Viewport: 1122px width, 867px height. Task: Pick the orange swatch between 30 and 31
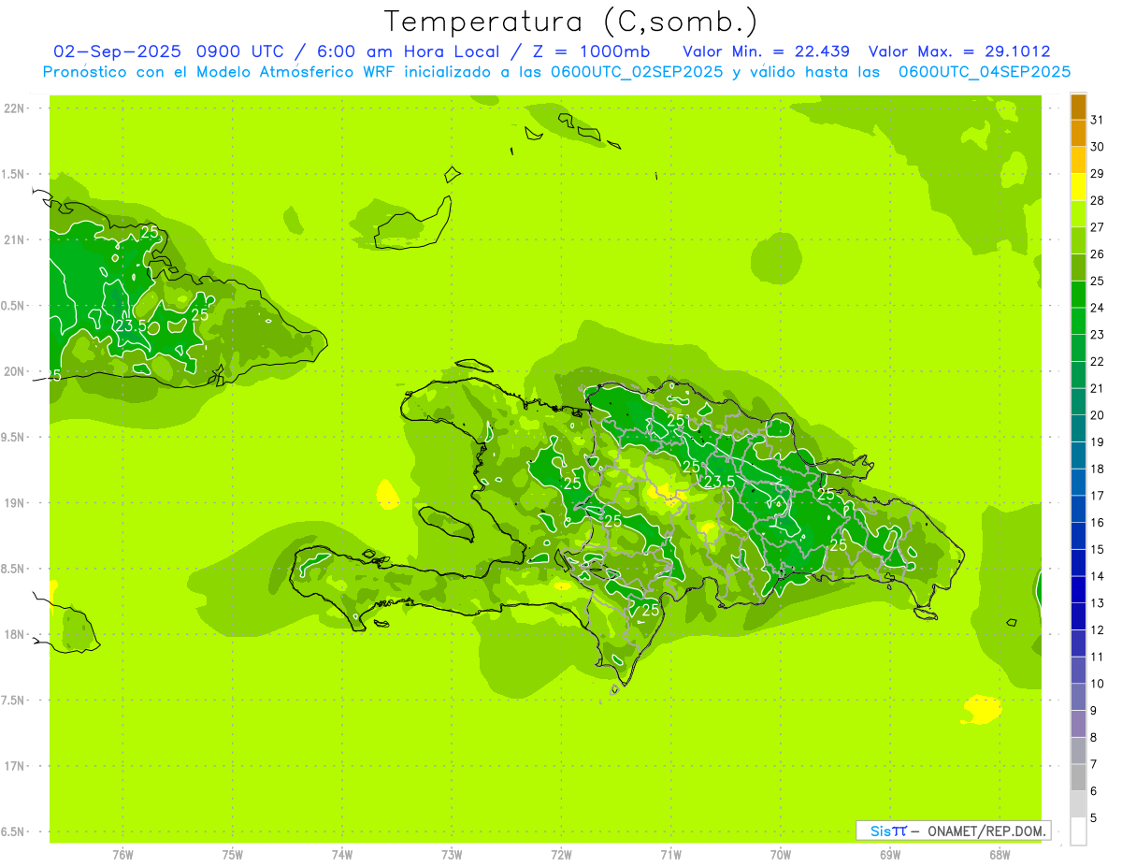click(x=1078, y=133)
